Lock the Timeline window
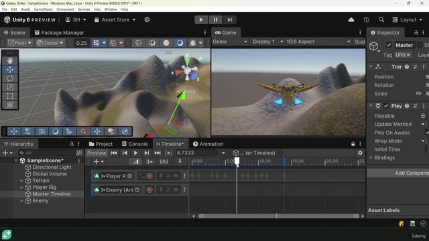The width and height of the screenshot is (429, 241). [x=353, y=144]
